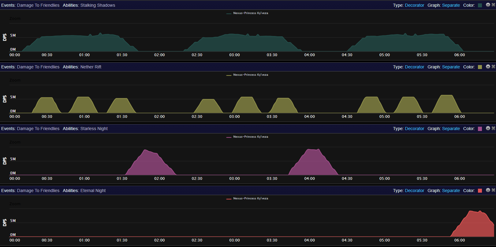Click the 06:00 tick on Eternal Night timeline

[x=460, y=240]
